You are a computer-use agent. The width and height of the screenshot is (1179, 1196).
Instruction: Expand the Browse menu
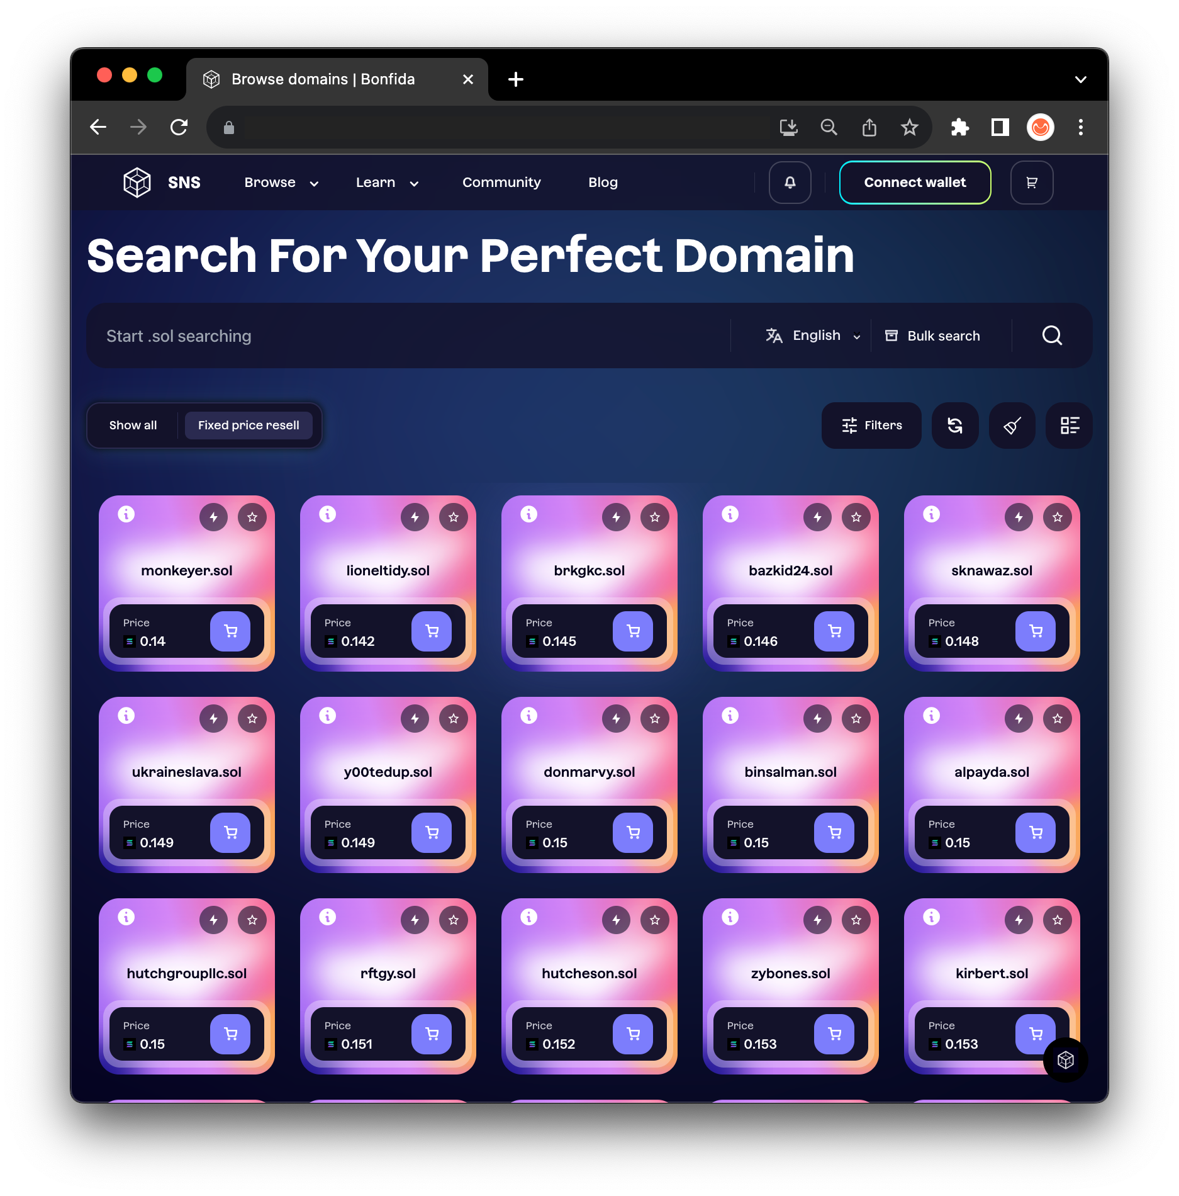(281, 183)
